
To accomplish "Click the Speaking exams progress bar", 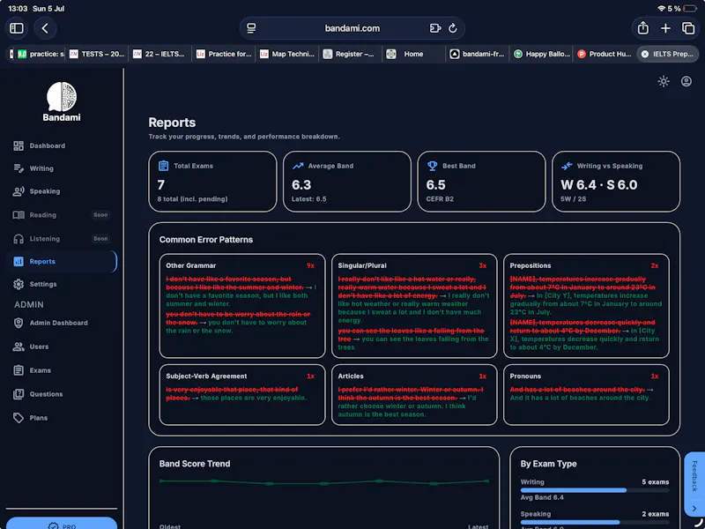I will point(594,522).
